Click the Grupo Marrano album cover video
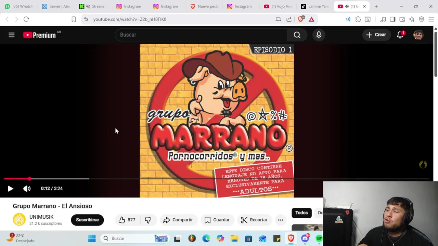The height and width of the screenshot is (246, 438). click(x=217, y=121)
